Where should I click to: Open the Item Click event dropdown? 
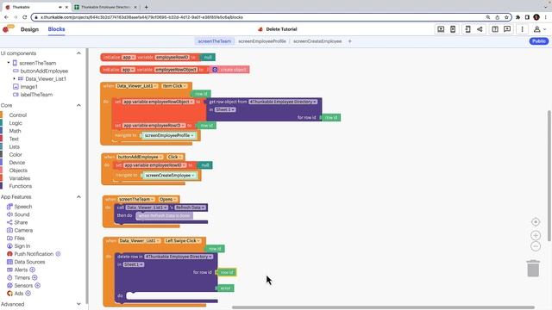[x=174, y=86]
